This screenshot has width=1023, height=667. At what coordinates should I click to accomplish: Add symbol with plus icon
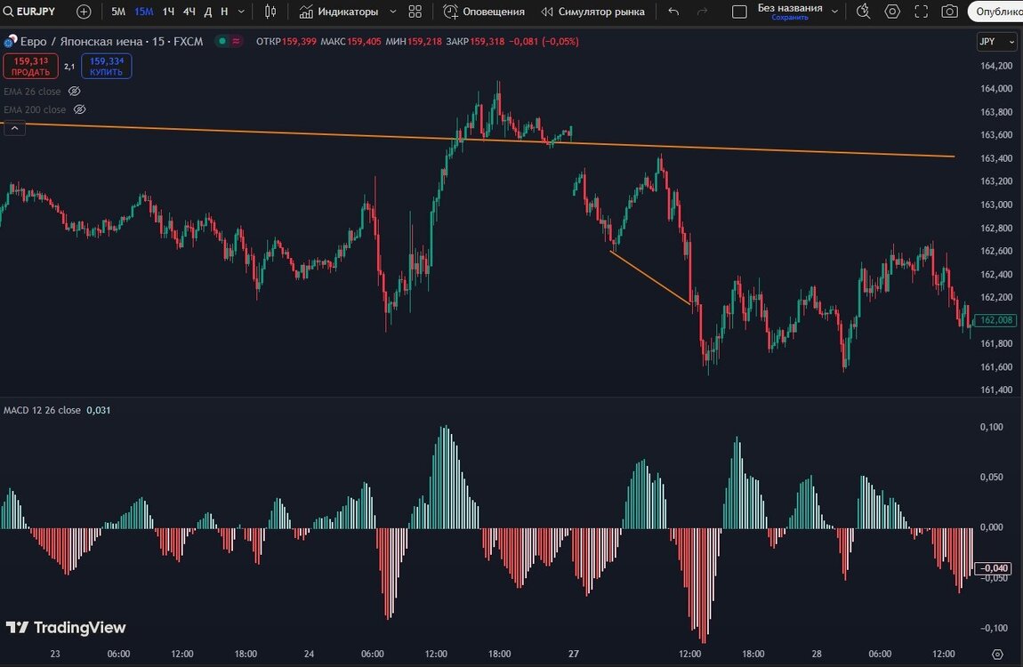point(84,11)
